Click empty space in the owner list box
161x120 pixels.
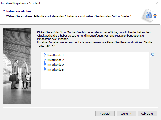[x=94, y=80]
